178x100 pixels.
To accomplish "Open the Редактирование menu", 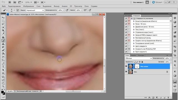I will pos(14,6).
